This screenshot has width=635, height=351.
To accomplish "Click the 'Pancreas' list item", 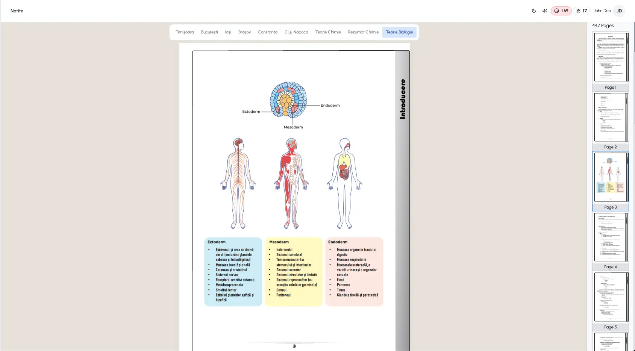I will [x=344, y=285].
